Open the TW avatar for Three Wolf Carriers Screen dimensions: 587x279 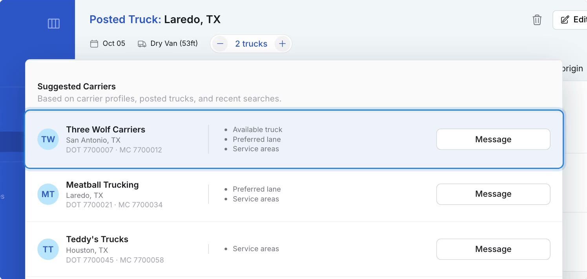[48, 139]
